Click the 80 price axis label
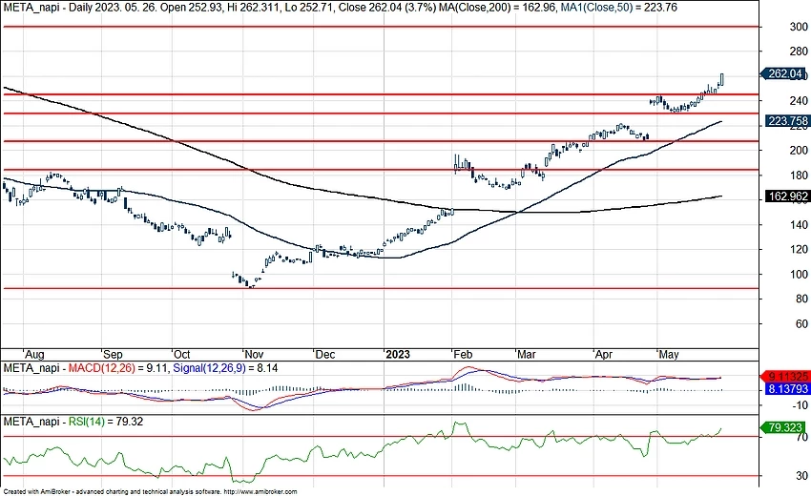The width and height of the screenshot is (811, 496). (x=801, y=299)
